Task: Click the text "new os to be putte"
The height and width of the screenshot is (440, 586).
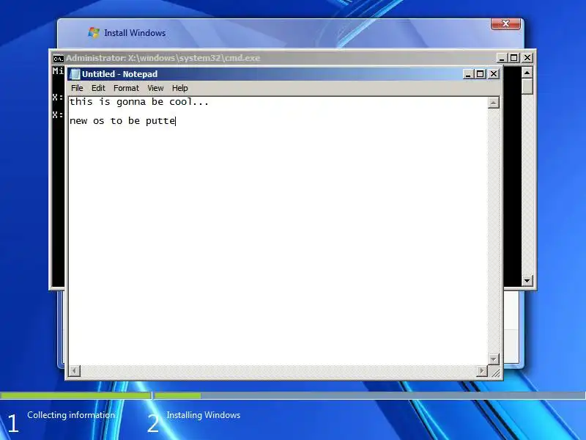Action: 122,121
